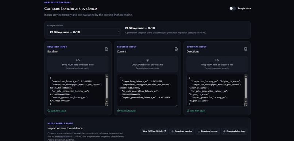
Task: Click the Directions card title
Action: [x=193, y=51]
